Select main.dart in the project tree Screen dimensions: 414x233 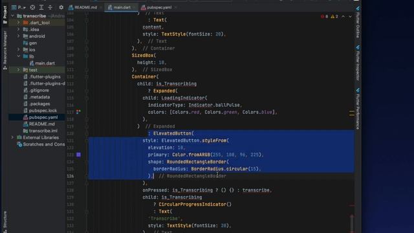[45, 63]
